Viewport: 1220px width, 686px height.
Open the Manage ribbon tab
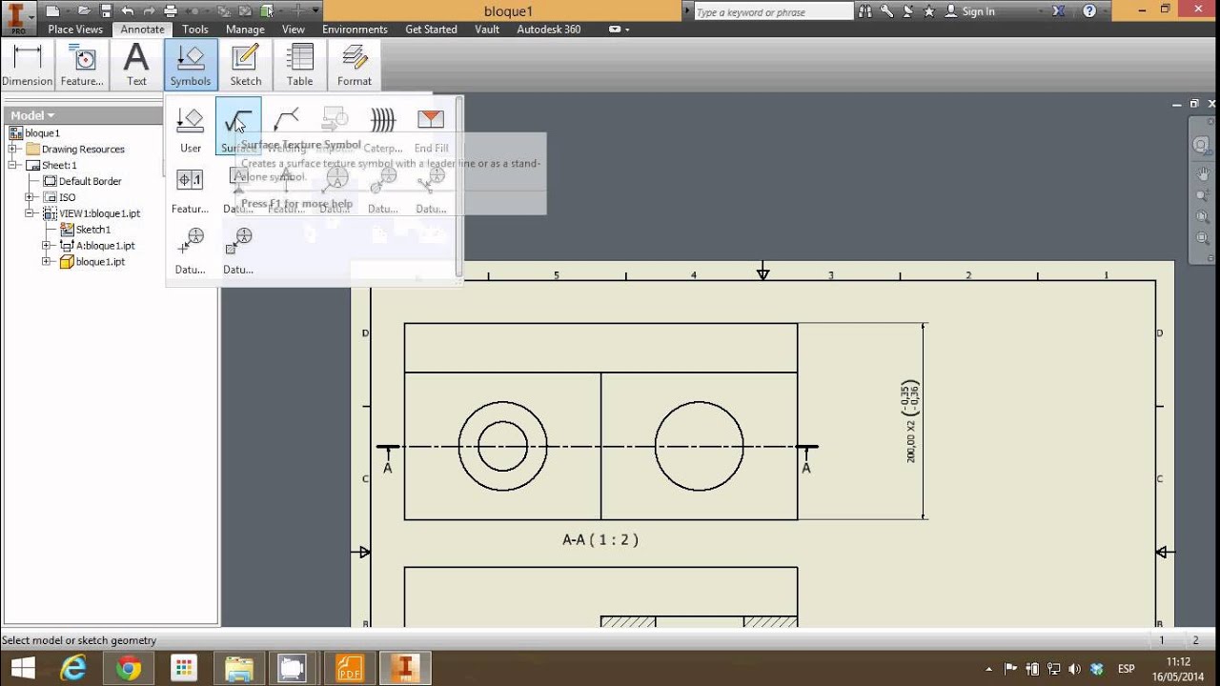click(245, 30)
